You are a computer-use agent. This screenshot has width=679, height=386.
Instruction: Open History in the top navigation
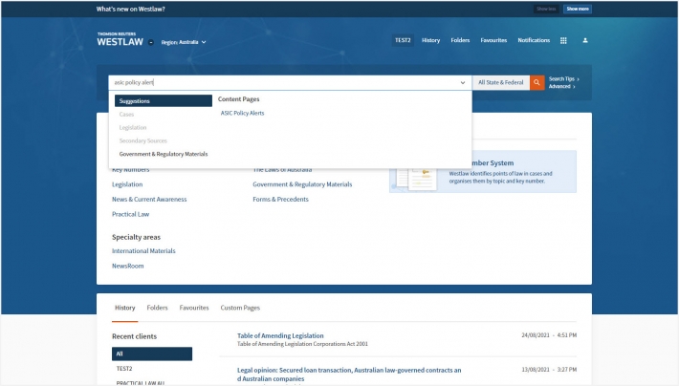tap(431, 40)
